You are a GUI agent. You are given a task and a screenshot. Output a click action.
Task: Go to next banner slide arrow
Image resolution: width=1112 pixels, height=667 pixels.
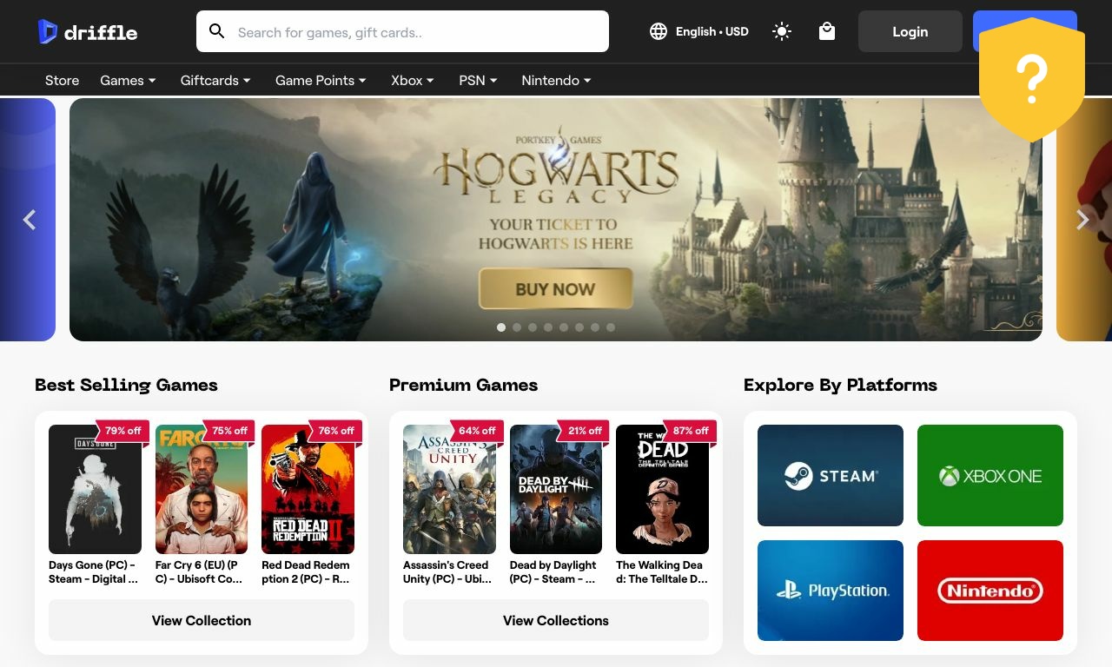coord(1082,220)
